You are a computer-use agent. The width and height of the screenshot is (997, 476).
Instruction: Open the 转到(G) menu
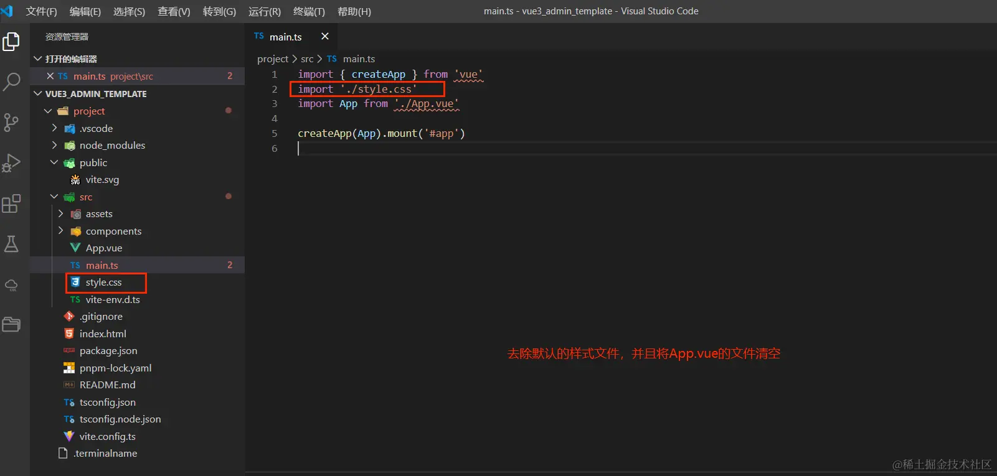tap(219, 11)
